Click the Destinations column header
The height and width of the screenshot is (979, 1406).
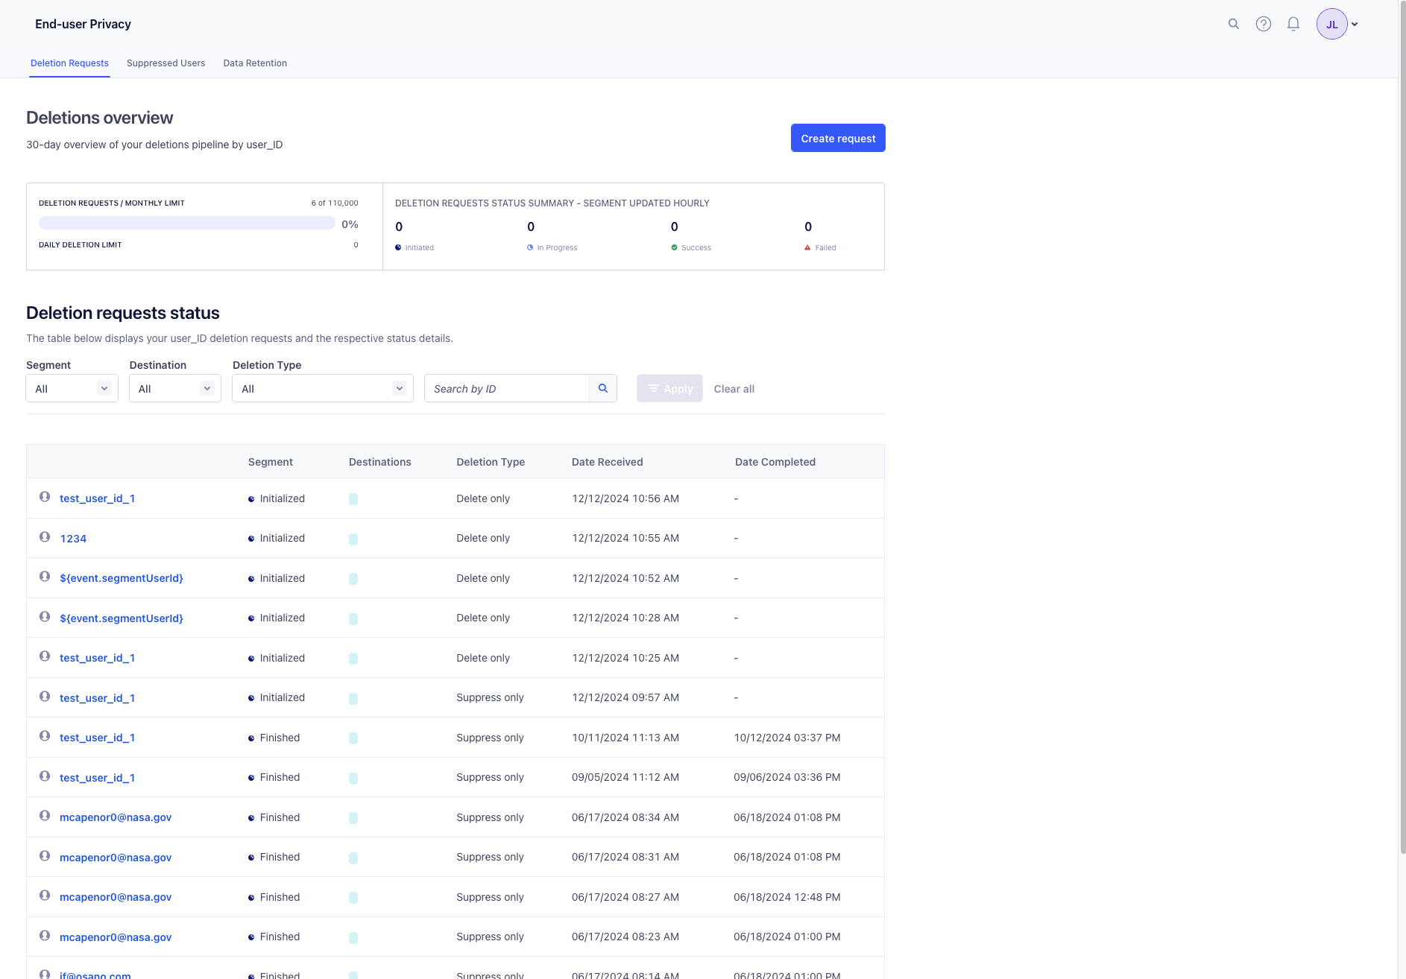click(380, 462)
